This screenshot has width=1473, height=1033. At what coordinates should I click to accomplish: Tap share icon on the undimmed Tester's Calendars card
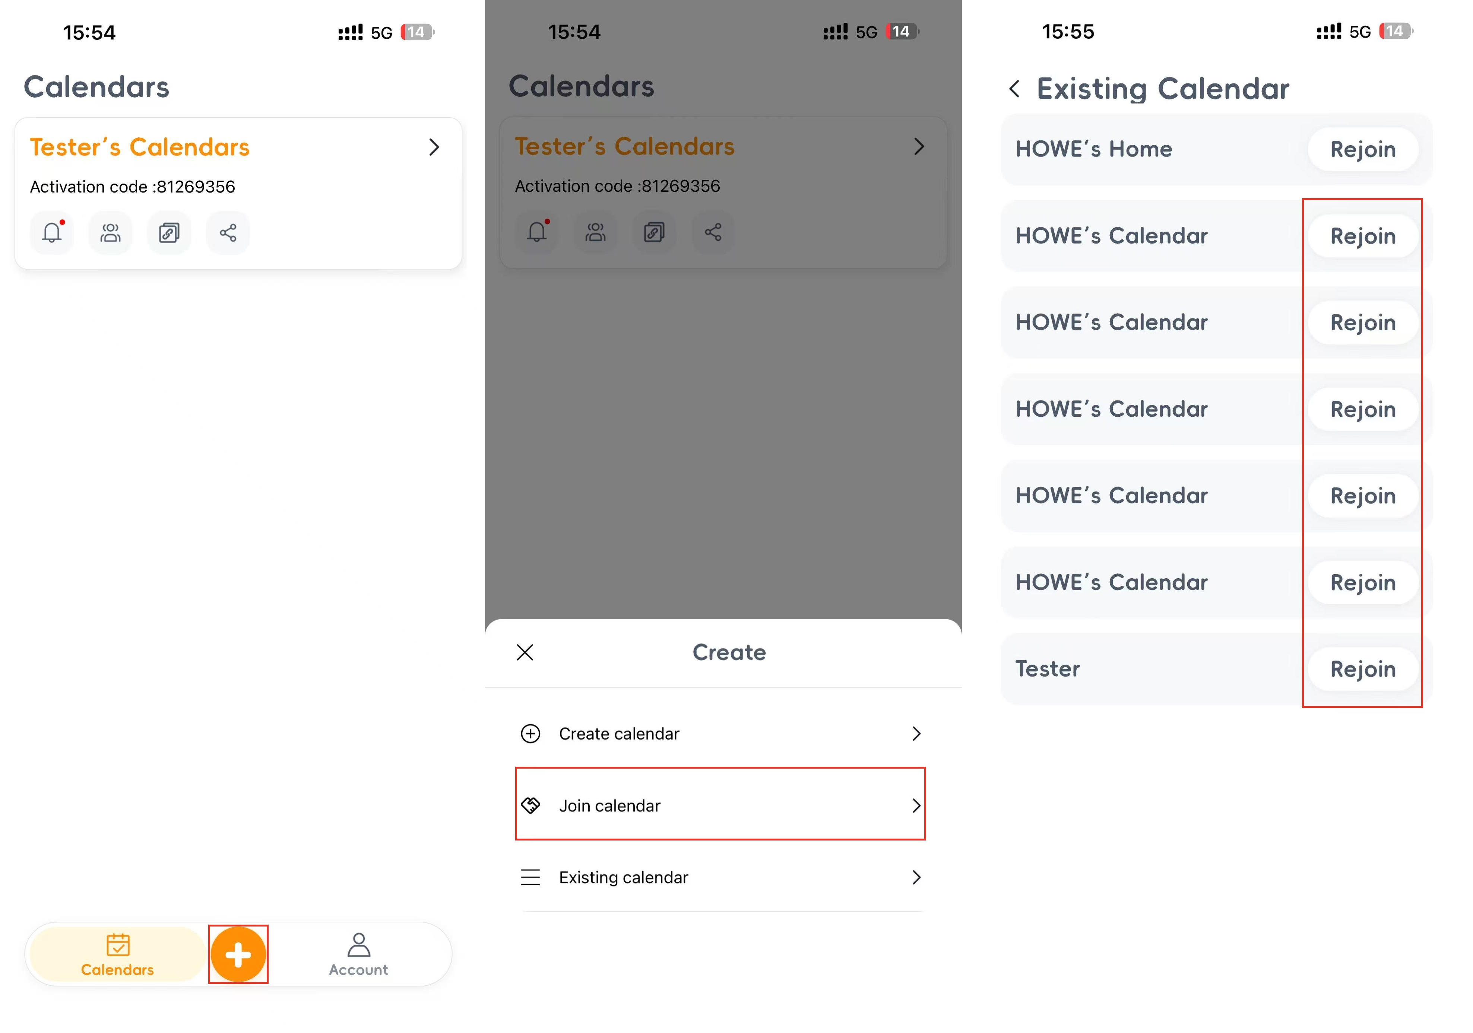click(228, 233)
